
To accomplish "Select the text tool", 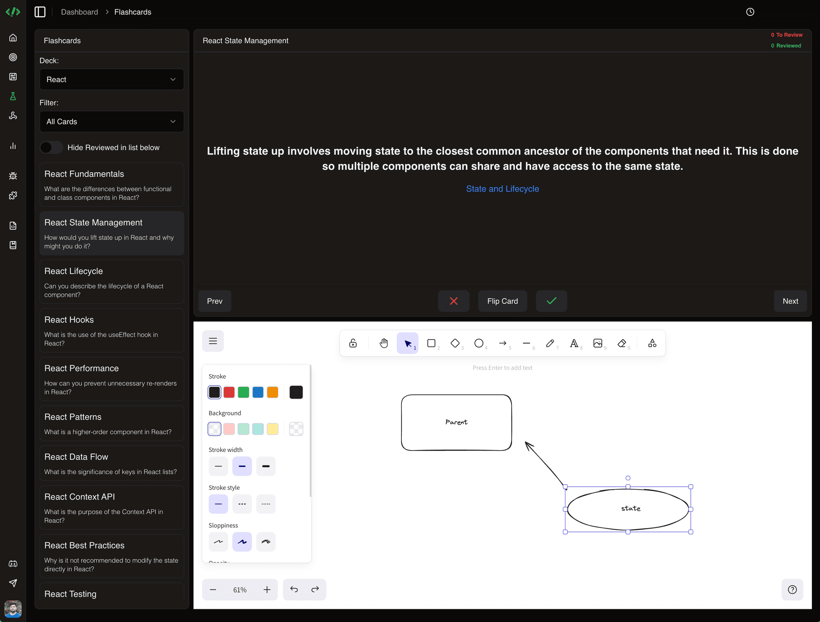I will [574, 343].
